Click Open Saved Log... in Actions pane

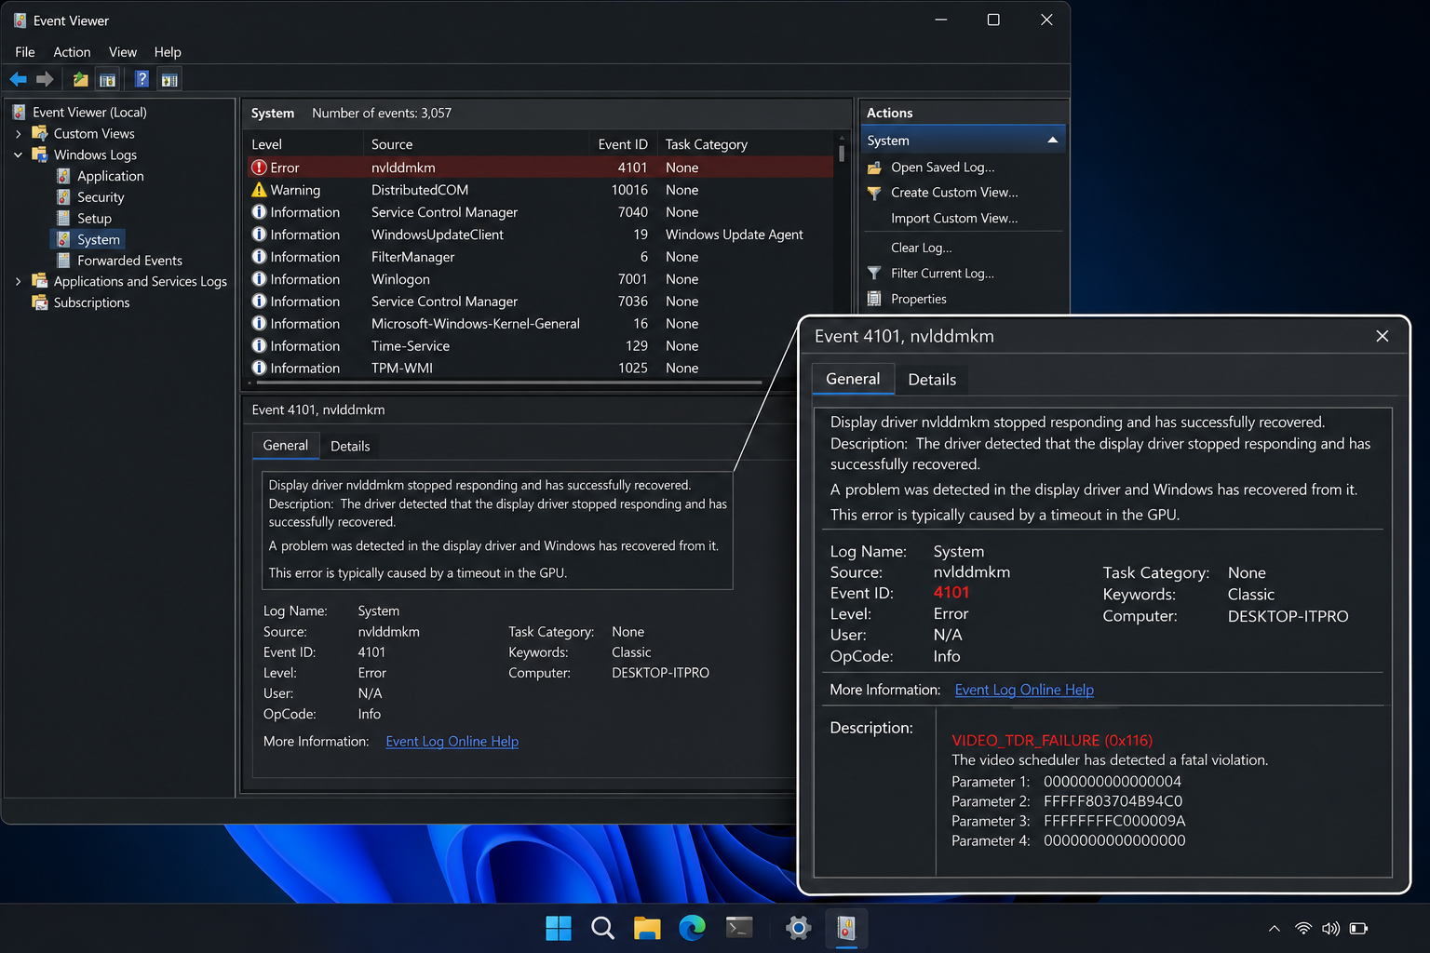coord(942,168)
